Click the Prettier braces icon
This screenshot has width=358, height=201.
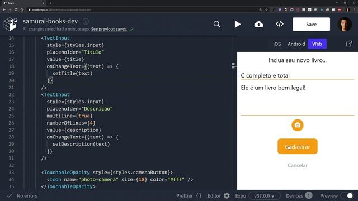(199, 196)
